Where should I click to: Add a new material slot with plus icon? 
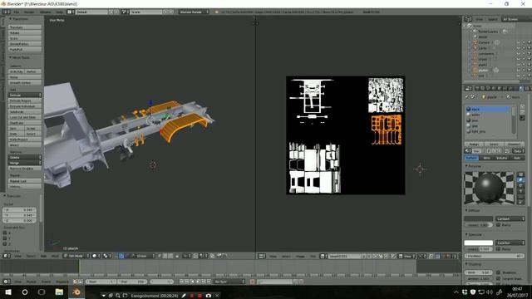pyautogui.click(x=522, y=107)
